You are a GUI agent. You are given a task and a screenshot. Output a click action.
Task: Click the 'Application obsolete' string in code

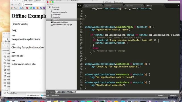[x=110, y=85]
